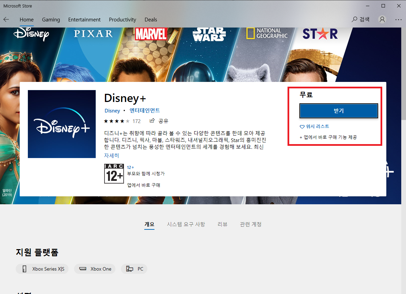Click the Disney+ app title

tap(125, 98)
